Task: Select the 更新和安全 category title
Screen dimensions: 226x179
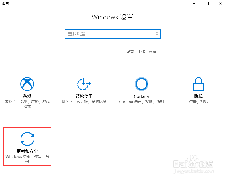Action: click(x=27, y=151)
